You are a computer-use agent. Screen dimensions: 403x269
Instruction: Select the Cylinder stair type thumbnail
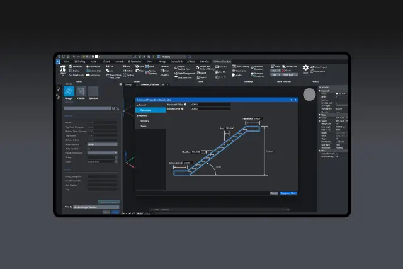click(81, 91)
